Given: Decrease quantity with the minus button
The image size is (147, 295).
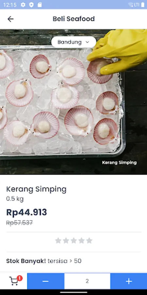Looking at the screenshot, I should point(45,281).
